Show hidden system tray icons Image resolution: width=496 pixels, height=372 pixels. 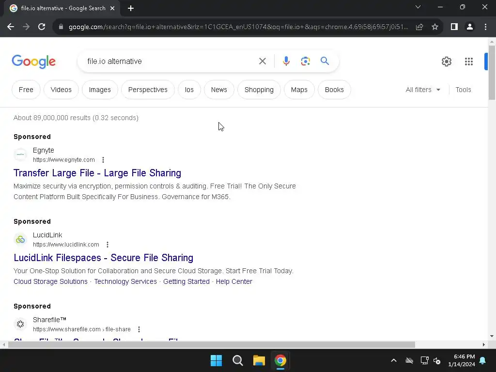click(x=394, y=360)
